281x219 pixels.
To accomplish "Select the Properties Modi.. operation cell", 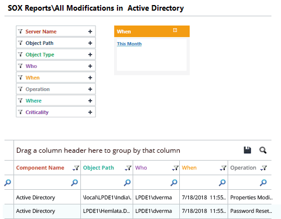I will pyautogui.click(x=251, y=198).
